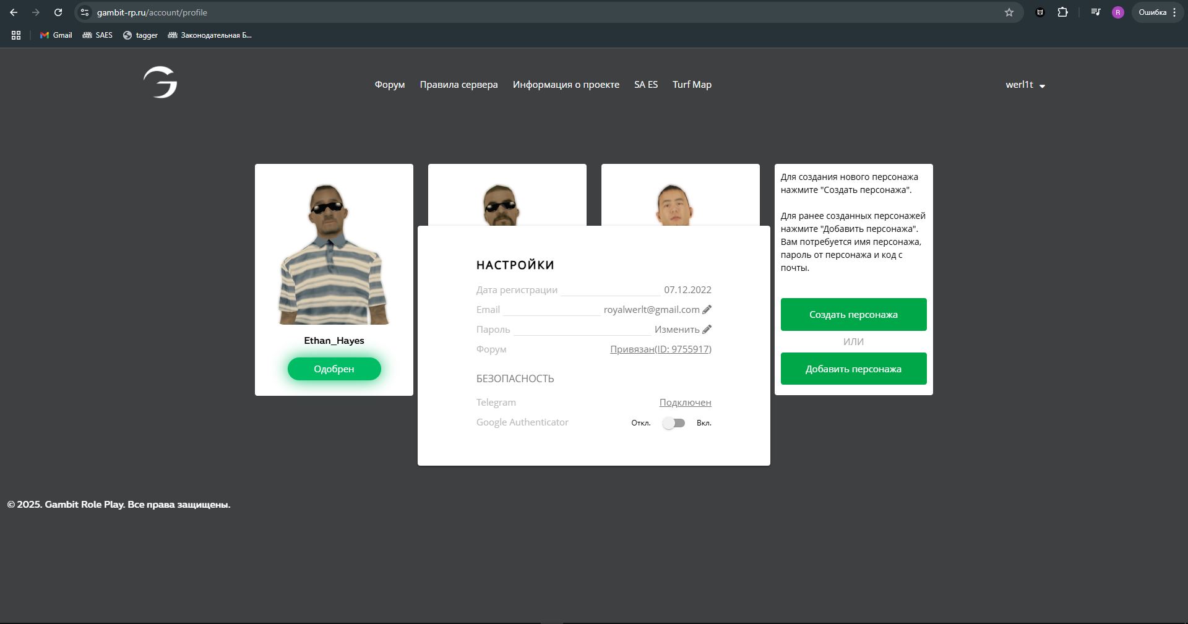Click the Изменить password link
This screenshot has width=1188, height=624.
pos(677,330)
